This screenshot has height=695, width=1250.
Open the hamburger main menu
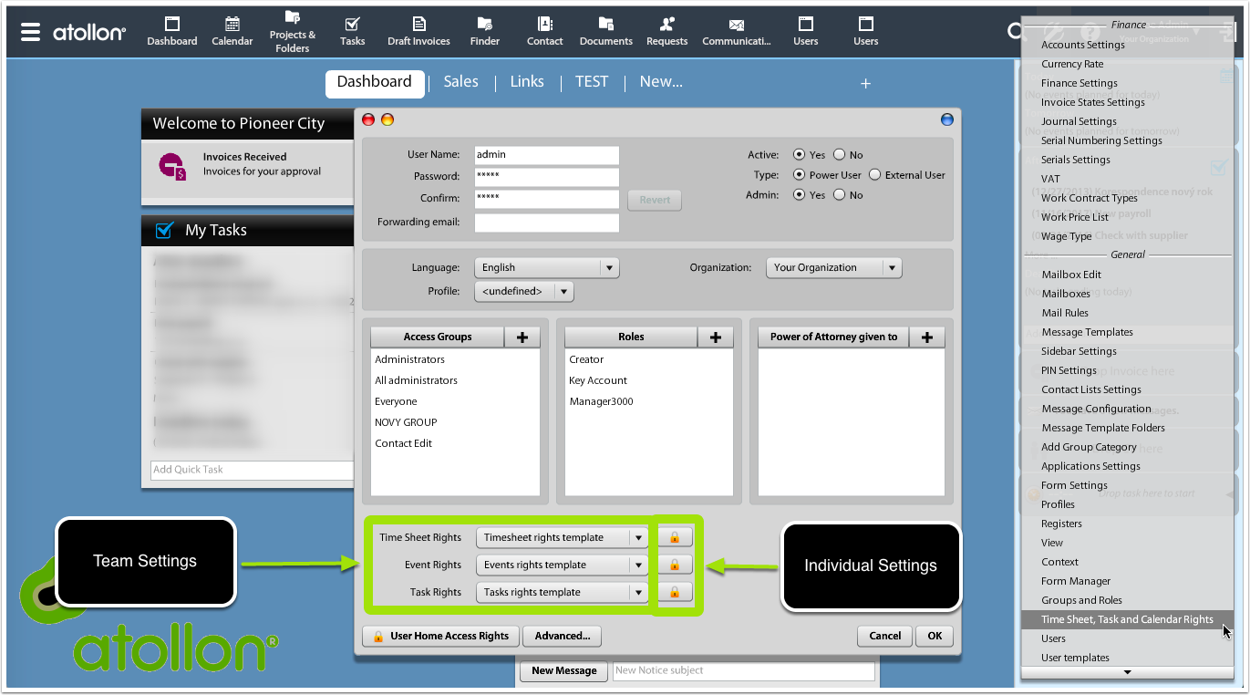point(30,32)
